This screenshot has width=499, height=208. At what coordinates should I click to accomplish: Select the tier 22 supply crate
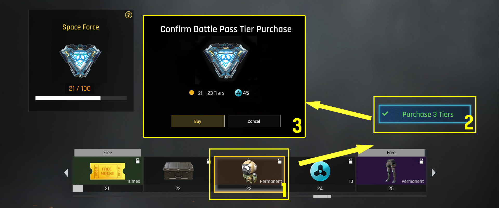coord(178,171)
